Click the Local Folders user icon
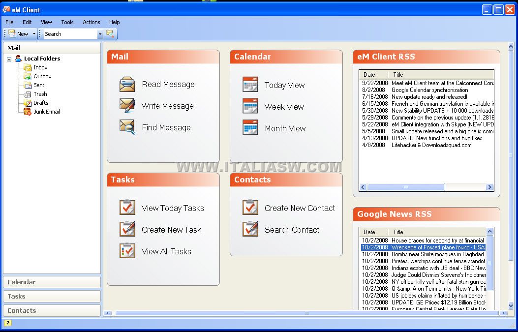The image size is (518, 332). click(x=18, y=59)
